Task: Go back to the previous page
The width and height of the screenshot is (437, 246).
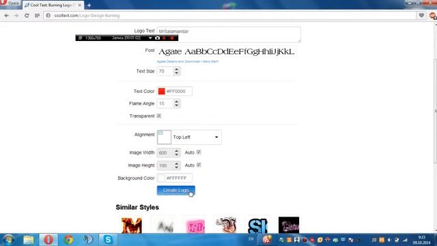Action: 6,16
